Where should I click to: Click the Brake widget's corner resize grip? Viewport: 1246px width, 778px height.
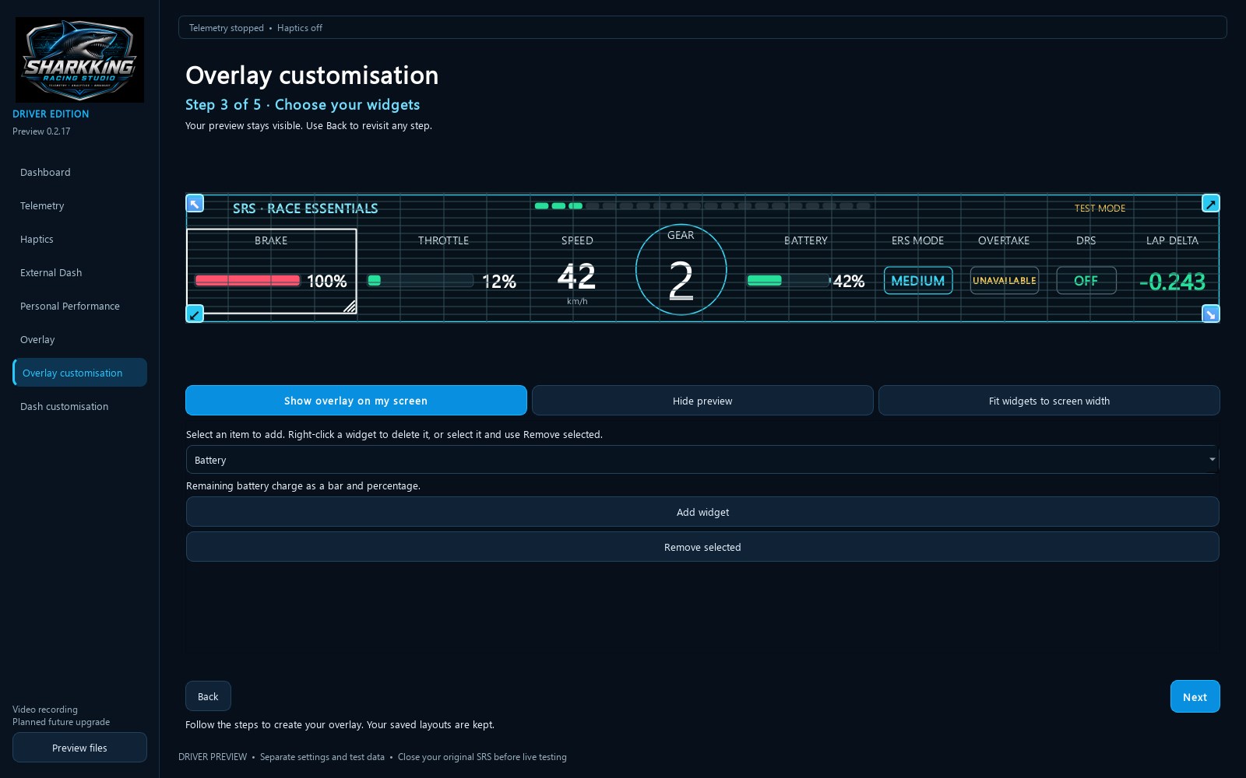350,307
